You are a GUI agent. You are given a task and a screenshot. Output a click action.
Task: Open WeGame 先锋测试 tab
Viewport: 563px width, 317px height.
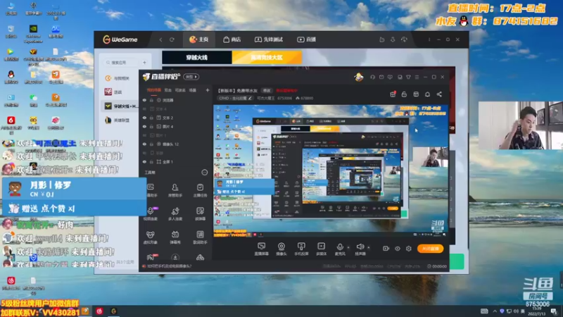[x=269, y=39]
